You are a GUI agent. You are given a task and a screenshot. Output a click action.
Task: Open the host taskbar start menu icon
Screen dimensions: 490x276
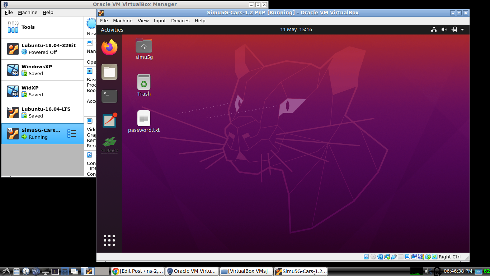tap(5, 271)
